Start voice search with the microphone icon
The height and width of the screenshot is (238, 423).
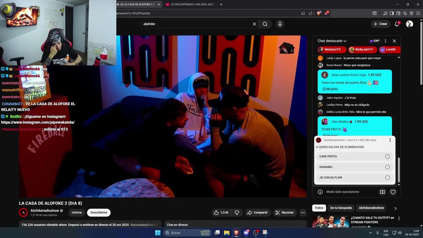(280, 24)
